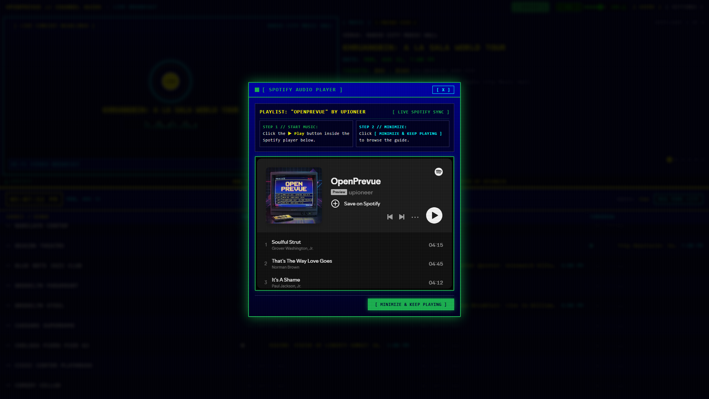Open the upioneer profile link
Screen dimensions: 709x399
click(x=361, y=192)
